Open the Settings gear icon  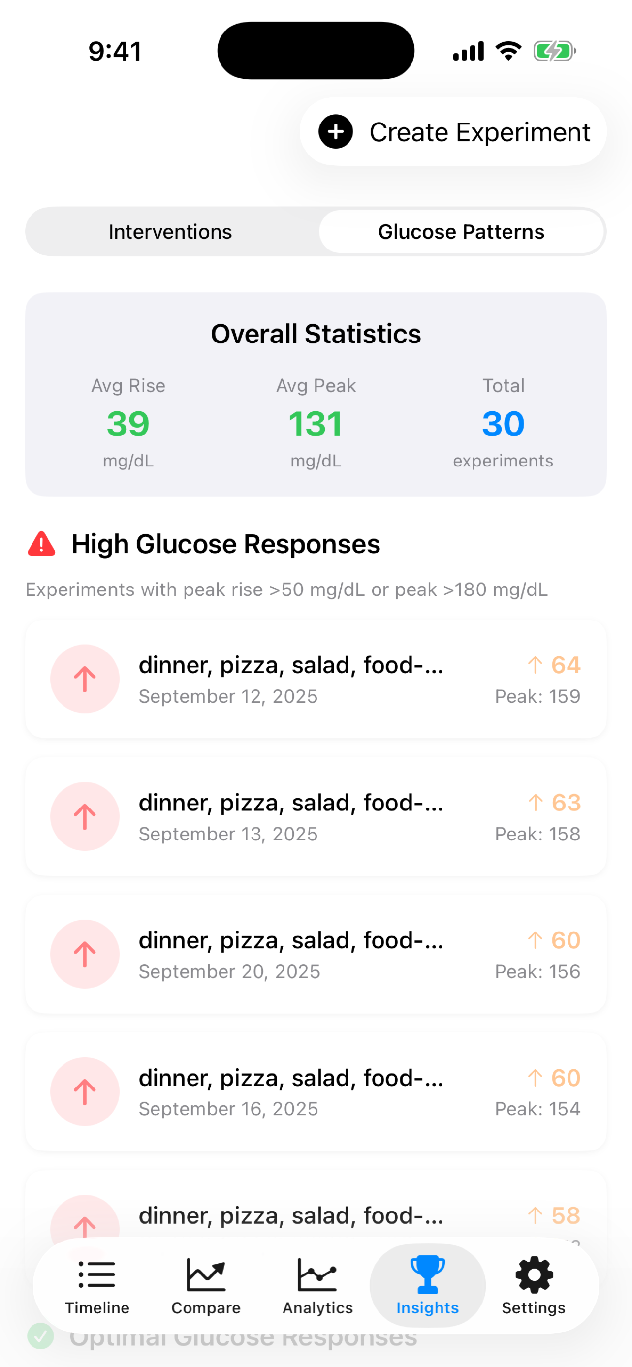coord(534,1274)
